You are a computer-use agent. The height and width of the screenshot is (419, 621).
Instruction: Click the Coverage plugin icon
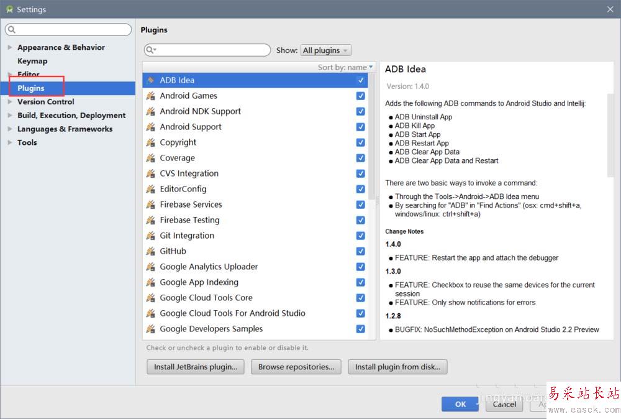[x=150, y=158]
